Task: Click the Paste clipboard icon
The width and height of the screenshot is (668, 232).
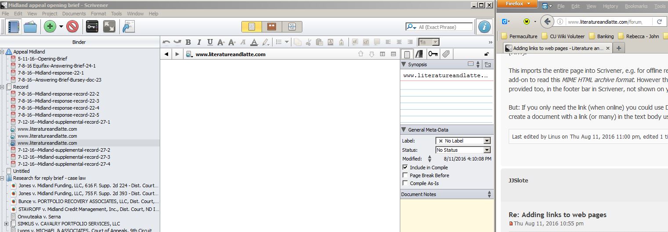Action: [319, 42]
